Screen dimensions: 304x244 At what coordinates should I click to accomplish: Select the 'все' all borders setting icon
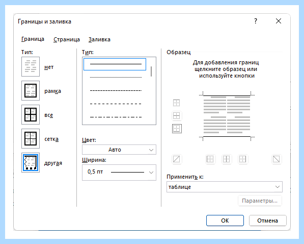coord(31,114)
